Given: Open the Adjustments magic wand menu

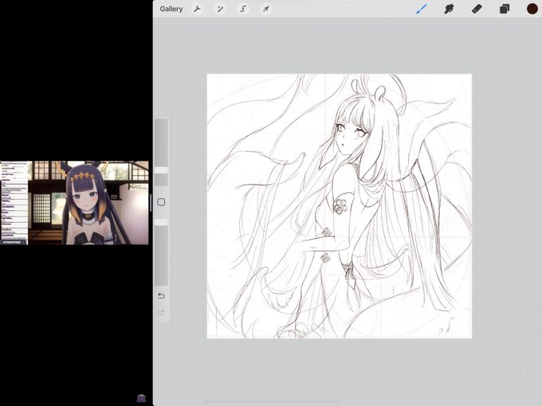Looking at the screenshot, I should click(x=220, y=9).
